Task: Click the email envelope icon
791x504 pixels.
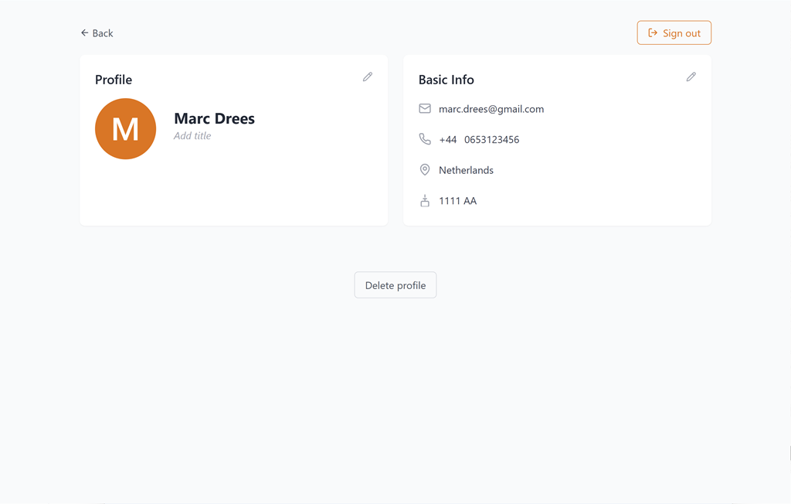Action: (425, 109)
